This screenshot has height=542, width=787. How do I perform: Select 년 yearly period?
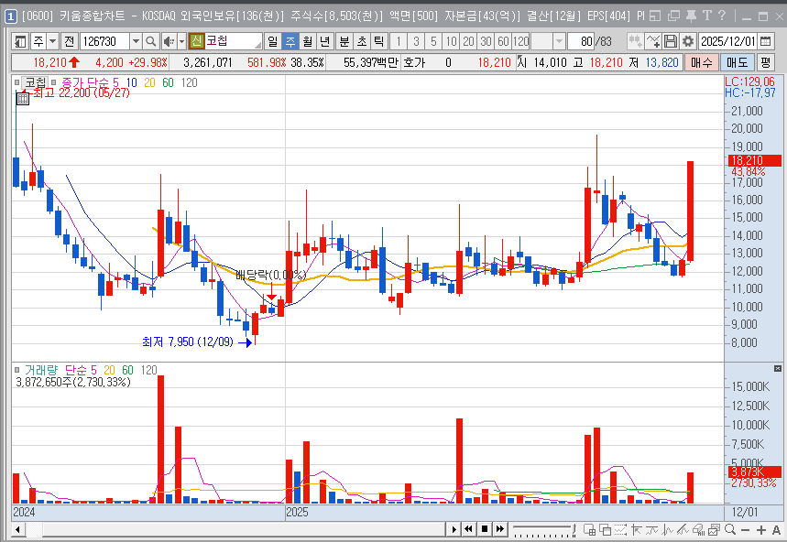[x=325, y=41]
